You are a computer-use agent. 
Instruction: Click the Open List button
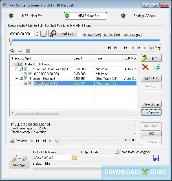point(151,78)
